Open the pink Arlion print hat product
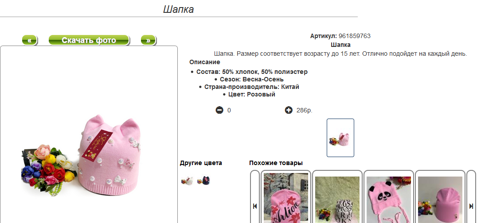 click(286, 198)
